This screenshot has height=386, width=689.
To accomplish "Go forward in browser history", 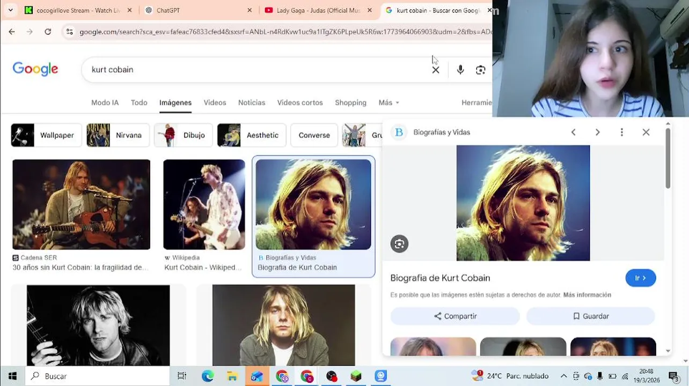I will click(30, 32).
